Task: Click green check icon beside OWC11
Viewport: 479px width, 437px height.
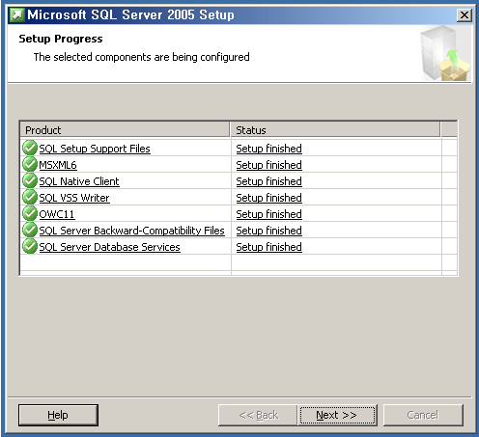Action: [30, 213]
